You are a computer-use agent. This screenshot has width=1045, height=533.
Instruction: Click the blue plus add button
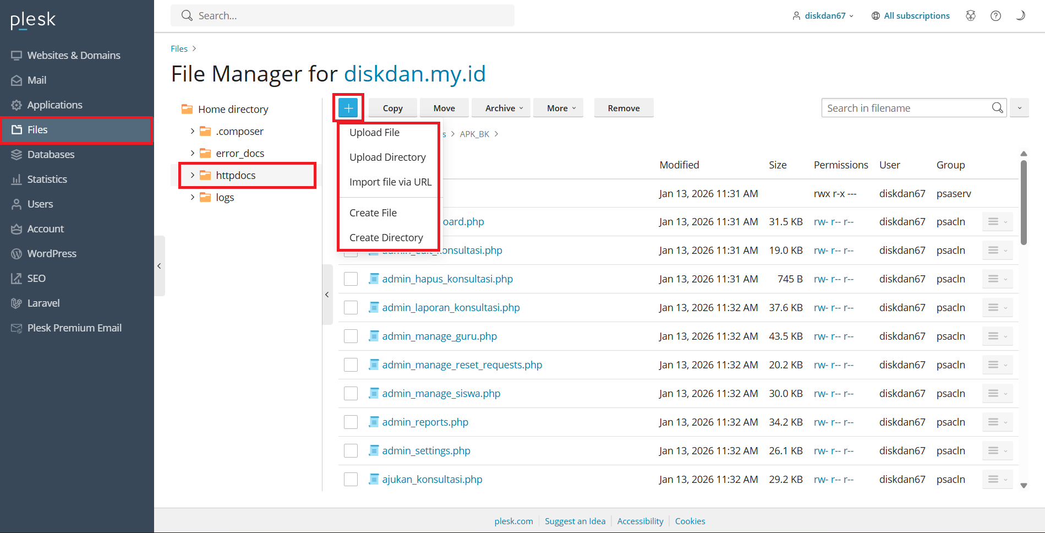tap(348, 108)
